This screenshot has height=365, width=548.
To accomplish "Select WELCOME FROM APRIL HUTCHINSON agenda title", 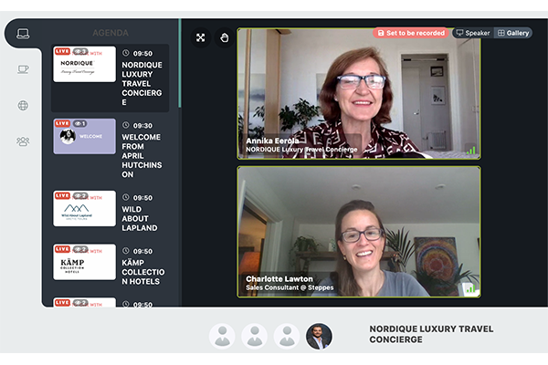I will point(142,156).
